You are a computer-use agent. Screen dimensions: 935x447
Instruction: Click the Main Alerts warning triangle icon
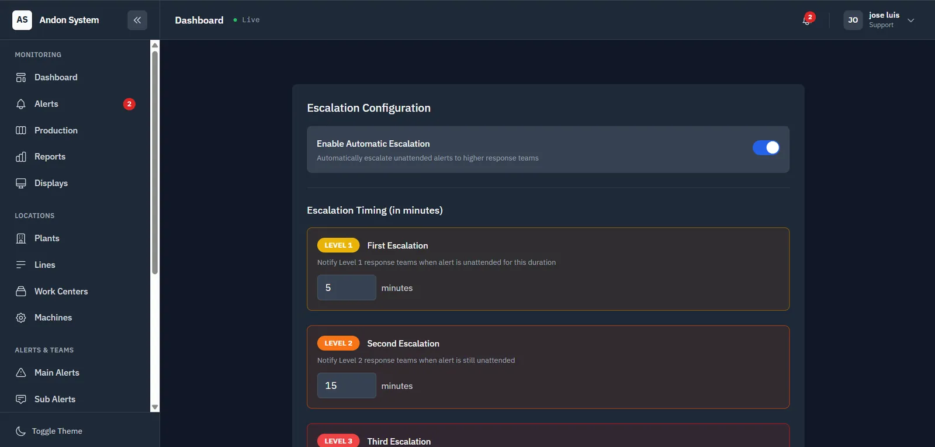pos(21,373)
